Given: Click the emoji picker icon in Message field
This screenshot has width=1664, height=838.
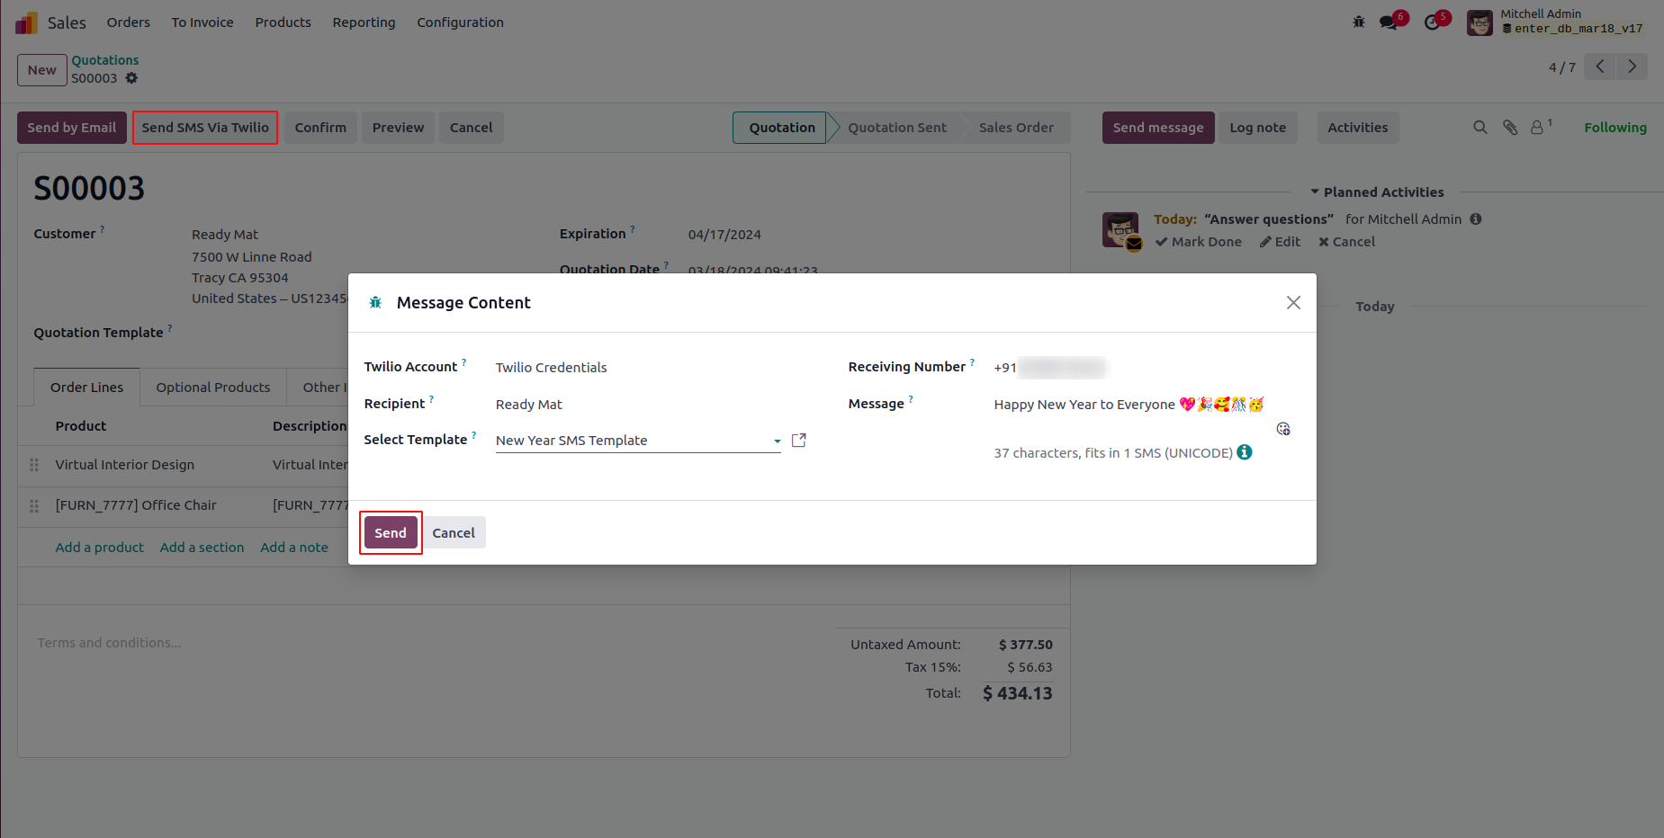Looking at the screenshot, I should coord(1283,429).
